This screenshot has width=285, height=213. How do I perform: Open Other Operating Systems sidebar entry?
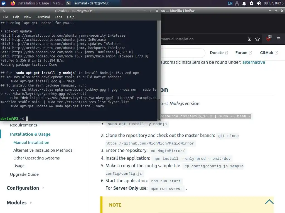pyautogui.click(x=36, y=158)
